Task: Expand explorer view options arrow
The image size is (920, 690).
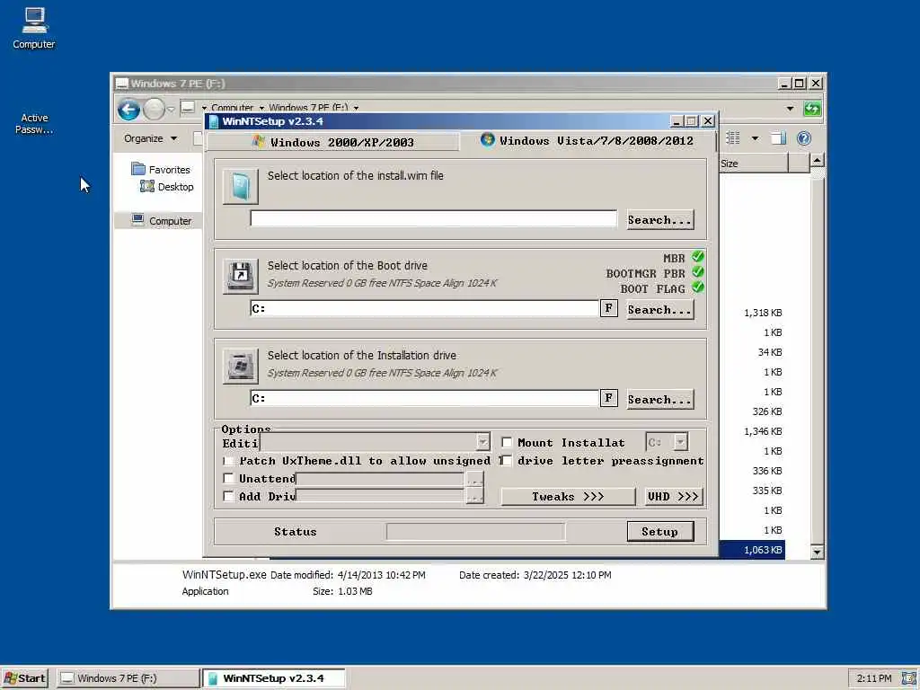Action: (755, 138)
